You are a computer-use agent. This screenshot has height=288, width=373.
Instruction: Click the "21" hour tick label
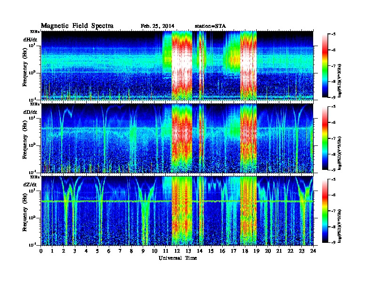[x=279, y=251]
